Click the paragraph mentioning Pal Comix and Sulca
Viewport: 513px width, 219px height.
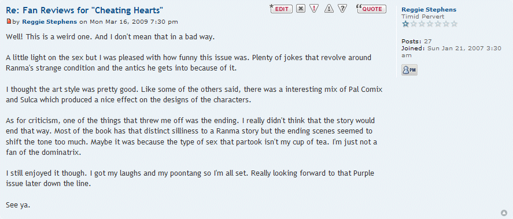(x=194, y=95)
